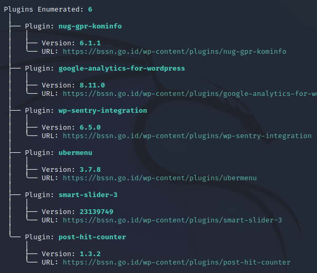Open the ubermenu plugin URL
The image size is (317, 273).
tap(160, 178)
